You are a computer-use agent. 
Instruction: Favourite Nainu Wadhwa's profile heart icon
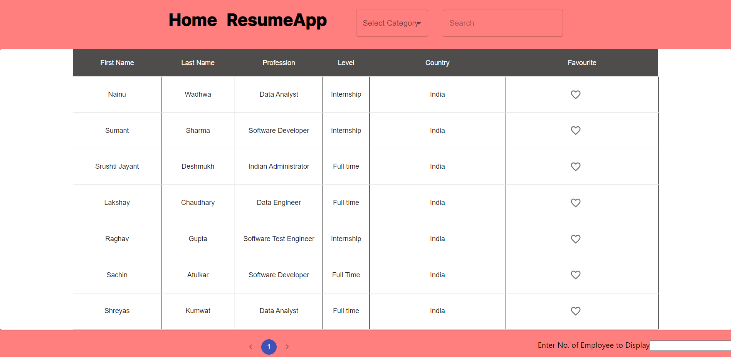point(575,94)
